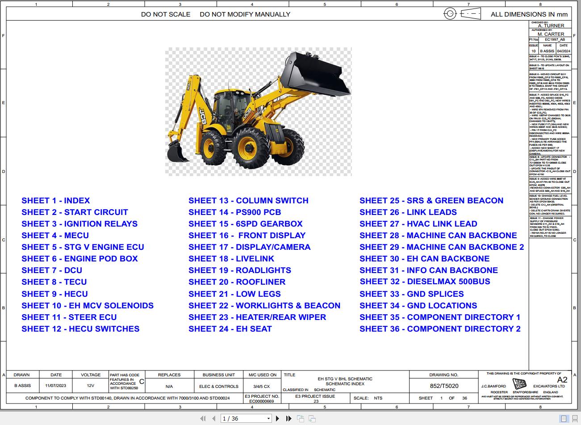581x425 pixels.
Task: Open SHEET 20 - ROOFLINER link
Action: tap(237, 282)
